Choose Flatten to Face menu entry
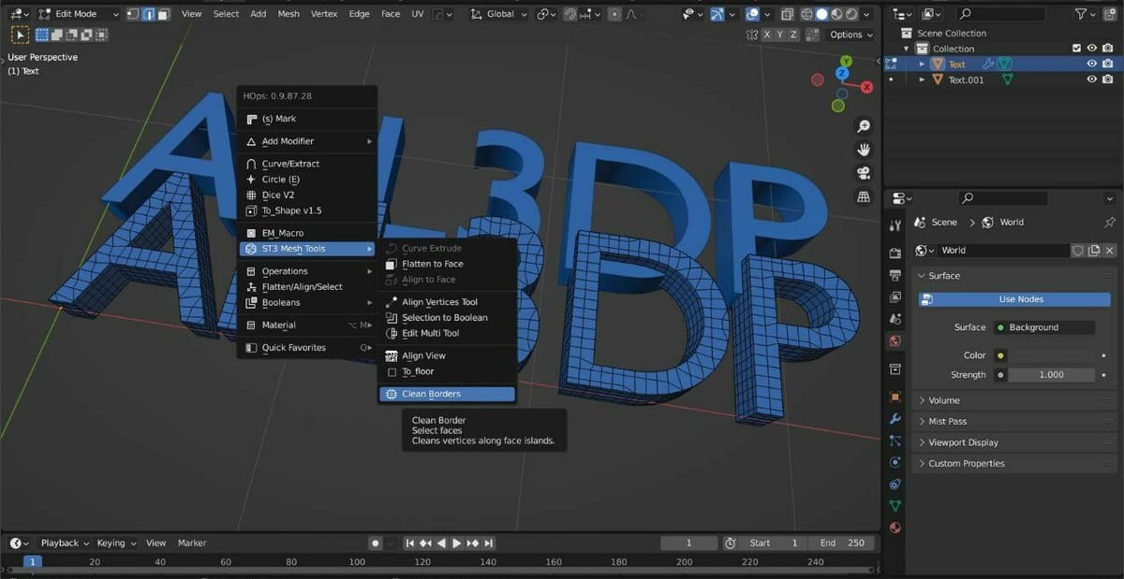 coord(447,264)
